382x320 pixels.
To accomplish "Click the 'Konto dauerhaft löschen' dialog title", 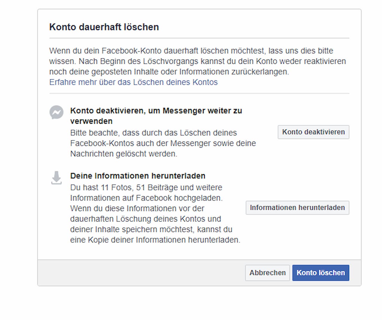I will (104, 27).
